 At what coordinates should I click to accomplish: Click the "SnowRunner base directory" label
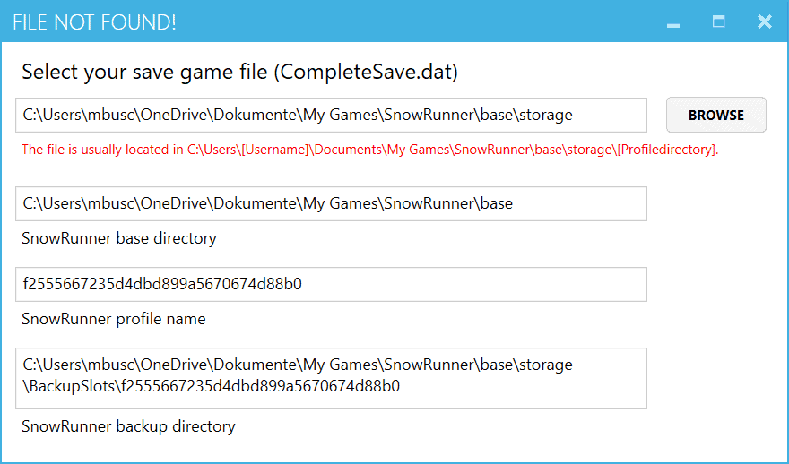118,238
